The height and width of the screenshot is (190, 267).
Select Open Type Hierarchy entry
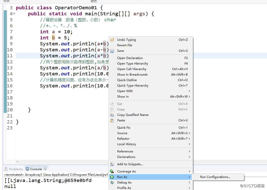coord(151,64)
